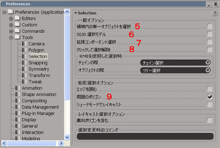
Task: Select Tweak in the tree
Action: click(35, 82)
